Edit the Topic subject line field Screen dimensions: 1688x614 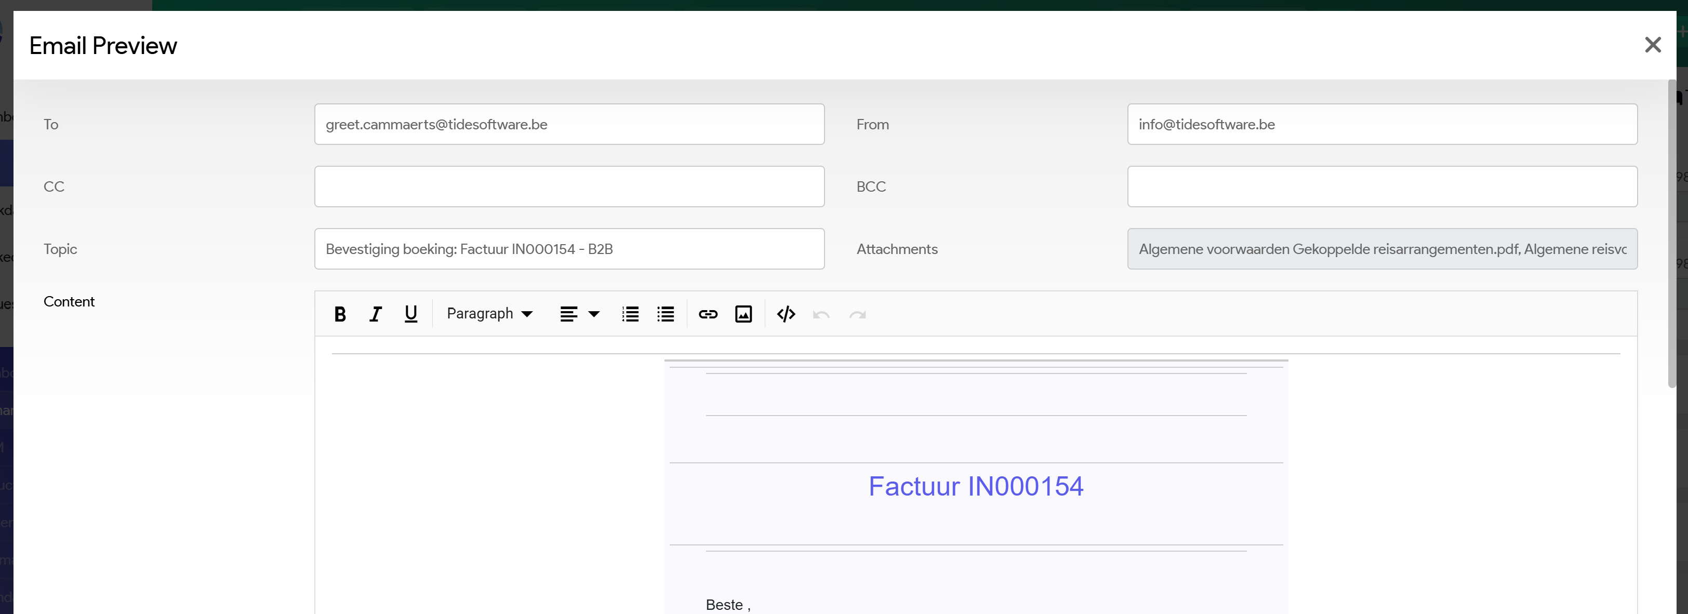(569, 249)
